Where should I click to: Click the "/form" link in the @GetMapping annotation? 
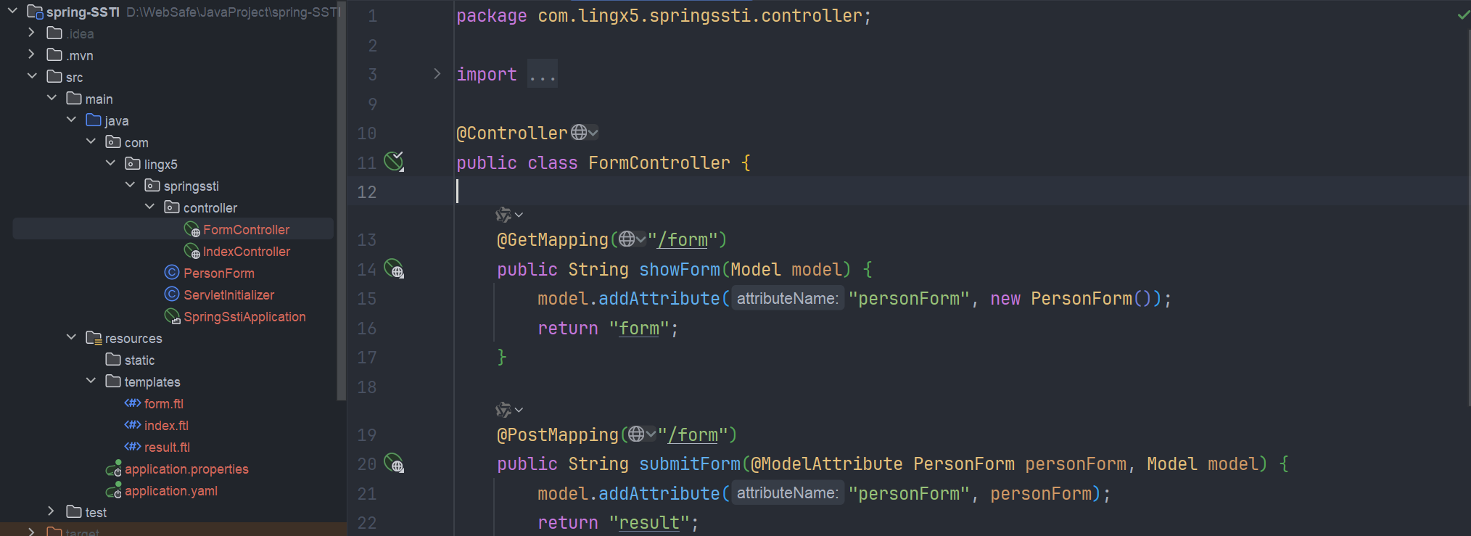[x=683, y=239]
